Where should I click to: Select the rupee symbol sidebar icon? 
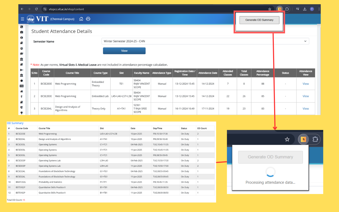pos(22,97)
